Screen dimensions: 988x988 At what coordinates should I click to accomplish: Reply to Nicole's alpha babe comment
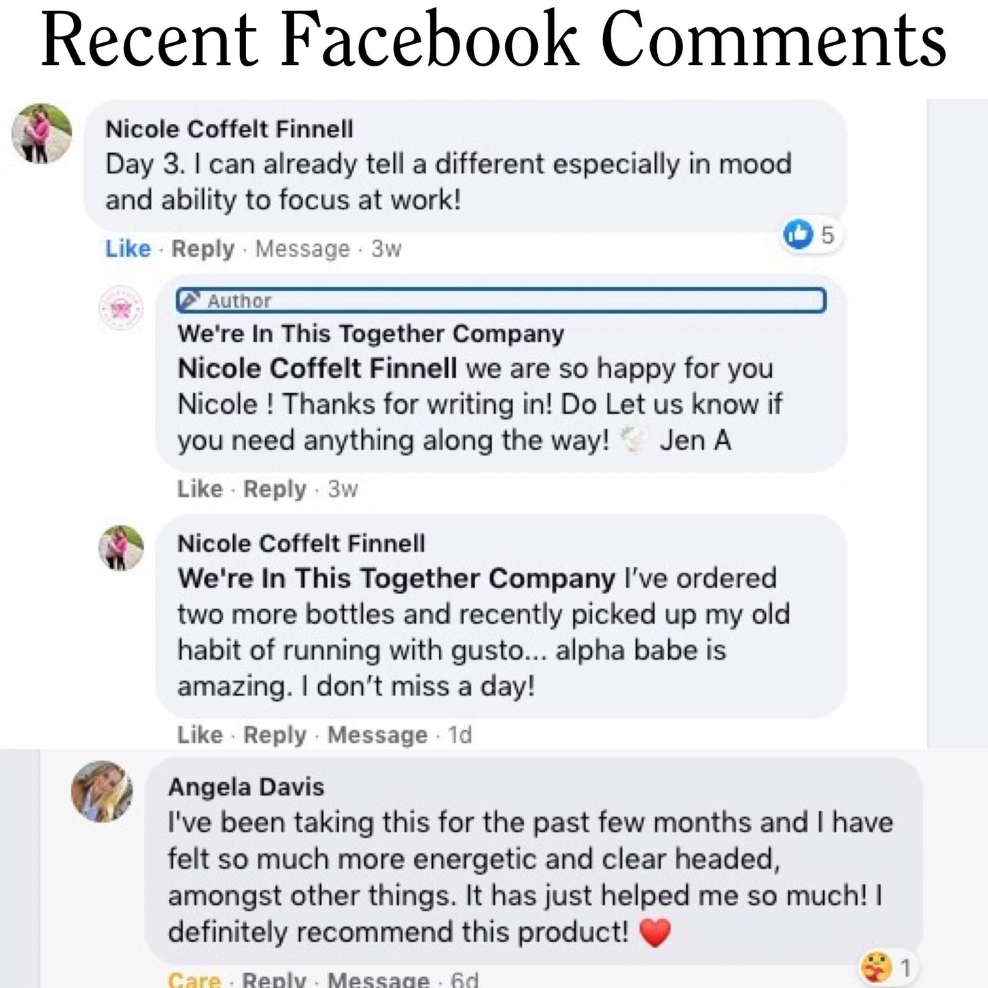pos(274,735)
